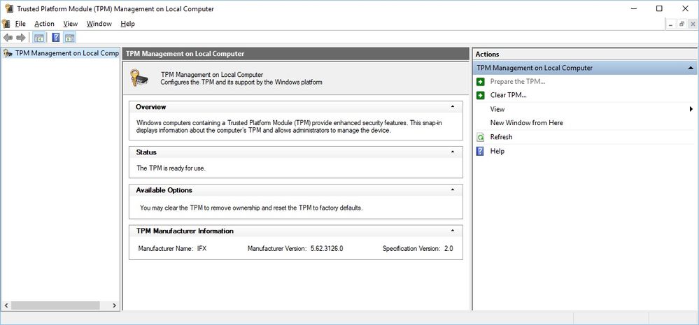Toggle Show/Hide Action Pane toolbar icon
Screen dimensions: 699x325
(69, 38)
